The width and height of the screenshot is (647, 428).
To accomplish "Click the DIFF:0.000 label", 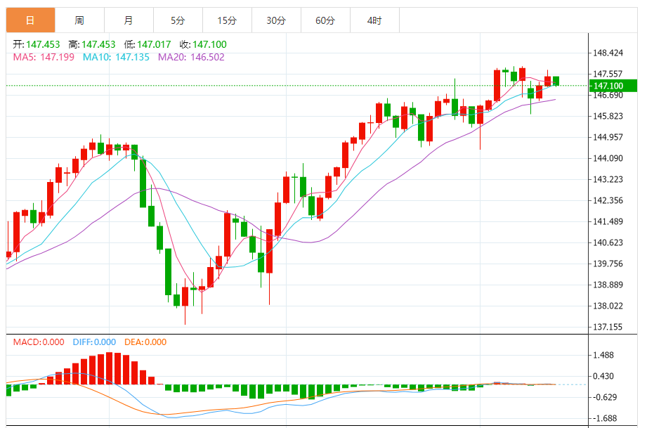I will (x=94, y=342).
